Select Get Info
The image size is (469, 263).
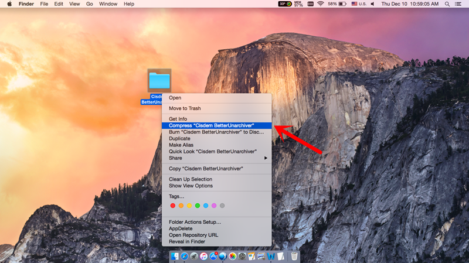[216, 119]
